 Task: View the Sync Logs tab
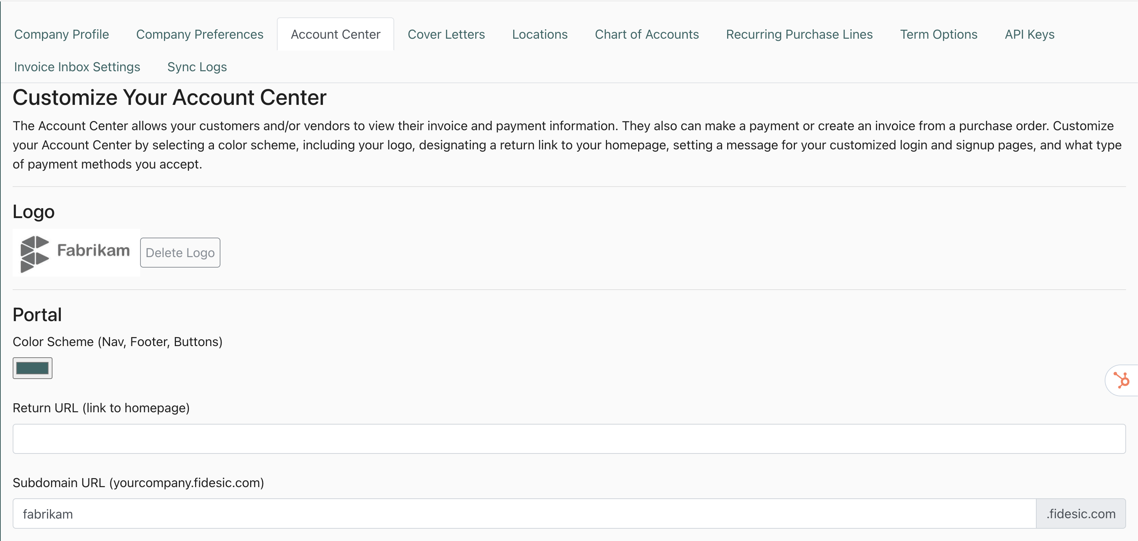[x=197, y=67]
